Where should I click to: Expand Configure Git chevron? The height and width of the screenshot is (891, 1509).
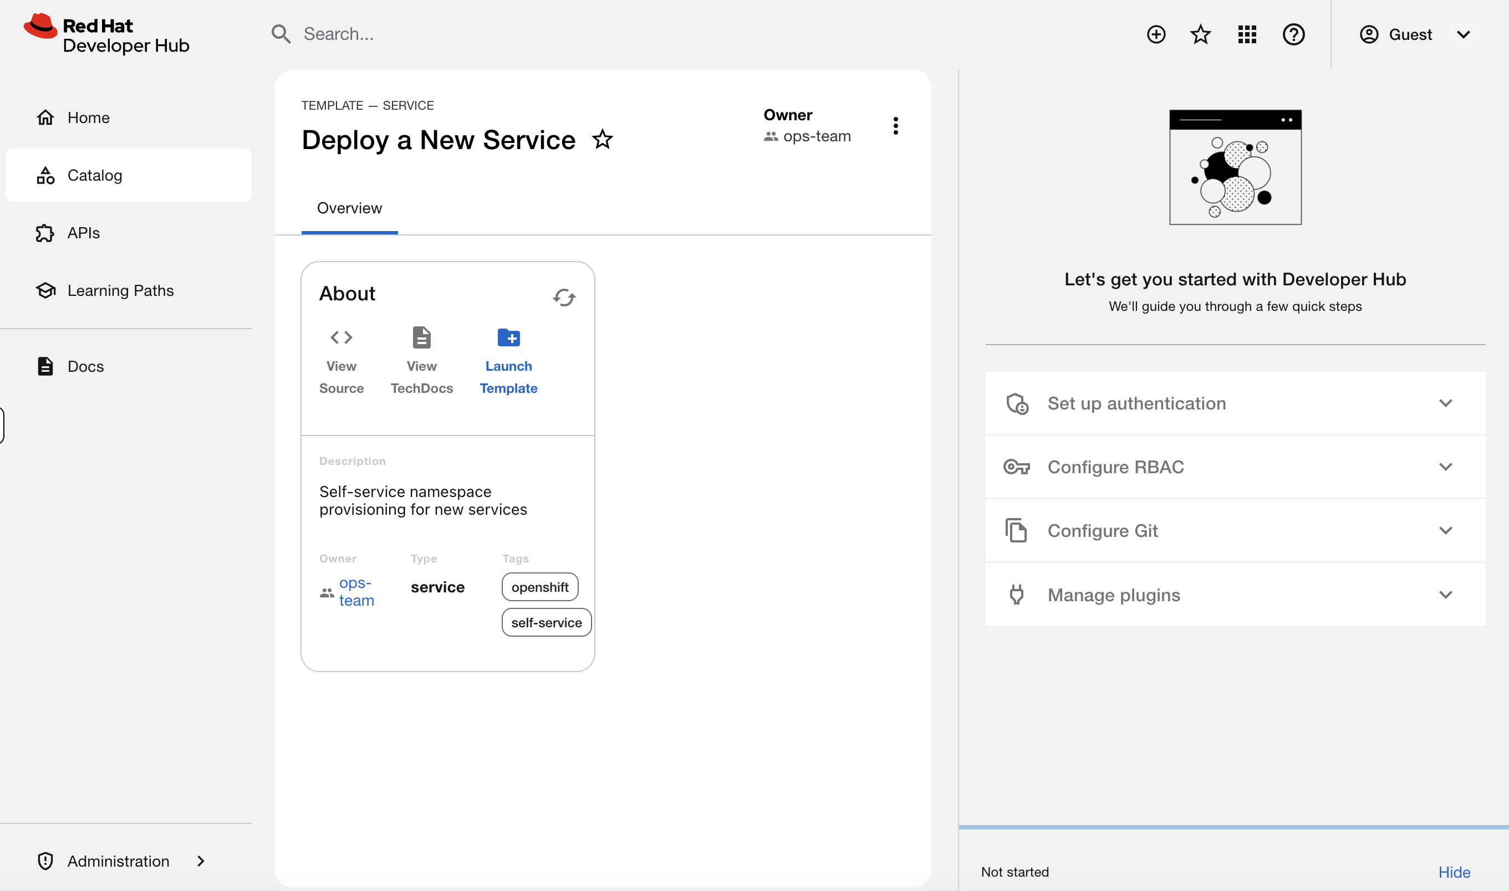click(1445, 530)
